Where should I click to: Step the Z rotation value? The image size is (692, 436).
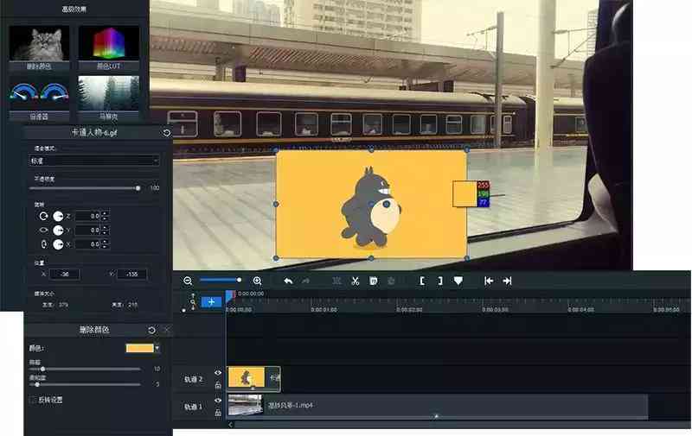click(x=105, y=216)
